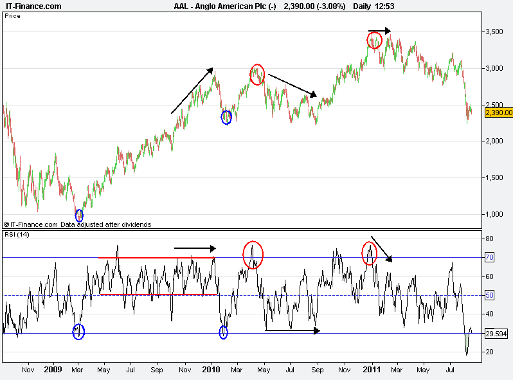
Task: Click the 70 overbought level label
Action: point(489,258)
